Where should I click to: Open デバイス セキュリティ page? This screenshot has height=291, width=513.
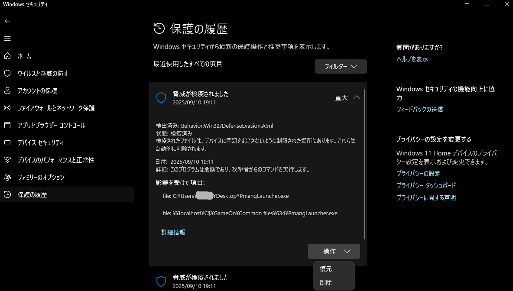tap(67, 142)
